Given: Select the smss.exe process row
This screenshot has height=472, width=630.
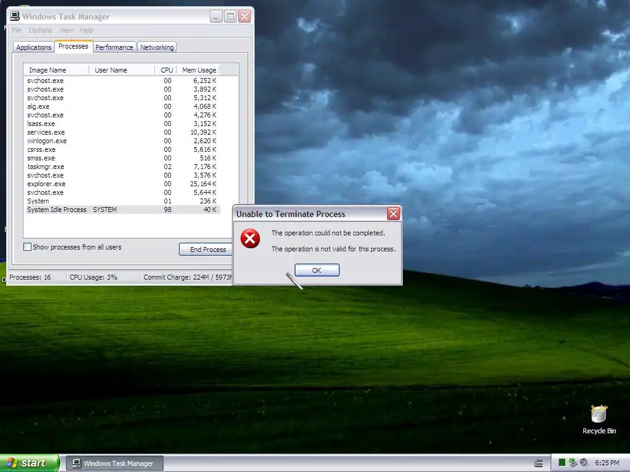Looking at the screenshot, I should click(x=122, y=158).
